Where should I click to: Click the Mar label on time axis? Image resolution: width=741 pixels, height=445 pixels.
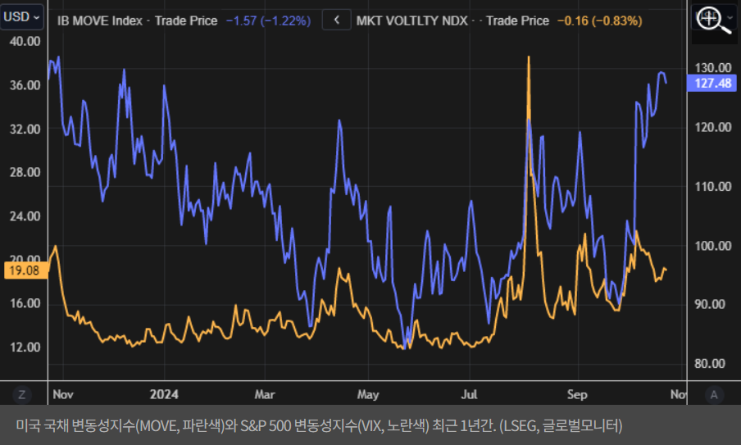(265, 394)
